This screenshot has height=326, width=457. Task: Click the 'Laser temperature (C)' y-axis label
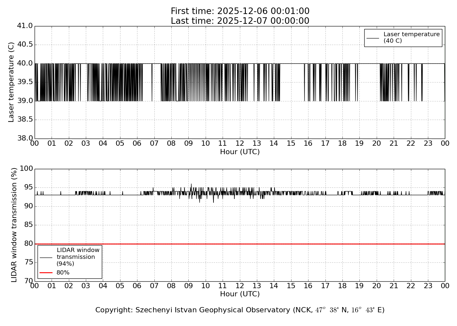(11, 82)
